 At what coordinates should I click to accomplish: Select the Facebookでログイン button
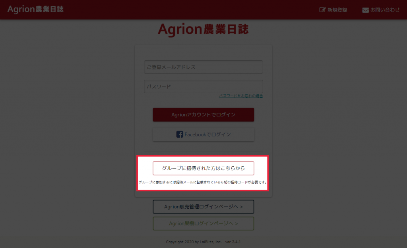pos(203,135)
